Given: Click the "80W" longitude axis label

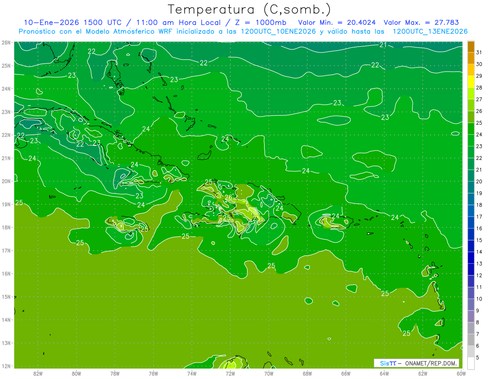Looking at the screenshot, I should (76, 373).
